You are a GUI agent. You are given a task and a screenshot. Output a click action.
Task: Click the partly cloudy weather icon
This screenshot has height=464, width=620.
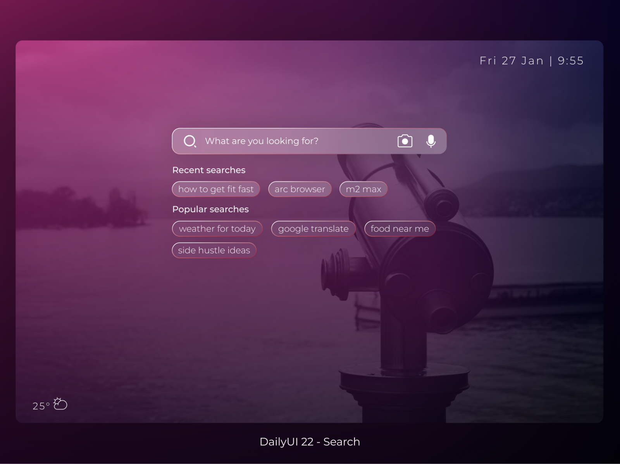59,404
